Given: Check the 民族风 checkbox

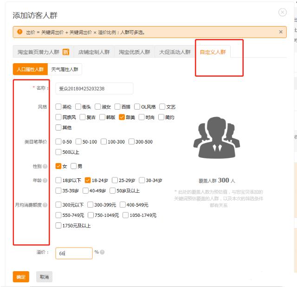Looking at the screenshot, I should tap(58, 117).
